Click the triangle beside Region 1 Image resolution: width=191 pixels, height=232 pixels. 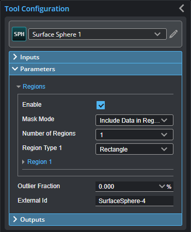point(23,162)
